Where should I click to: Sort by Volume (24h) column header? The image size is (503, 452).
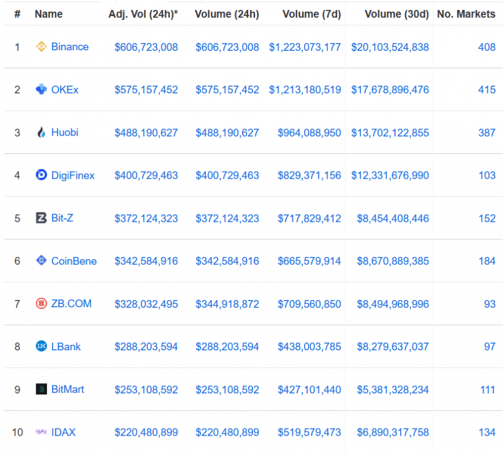(x=227, y=15)
